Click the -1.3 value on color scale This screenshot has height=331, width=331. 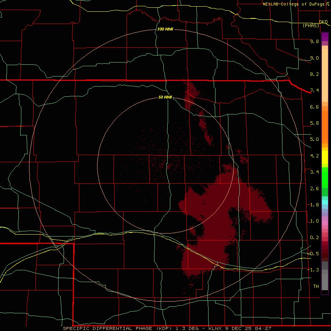313,270
